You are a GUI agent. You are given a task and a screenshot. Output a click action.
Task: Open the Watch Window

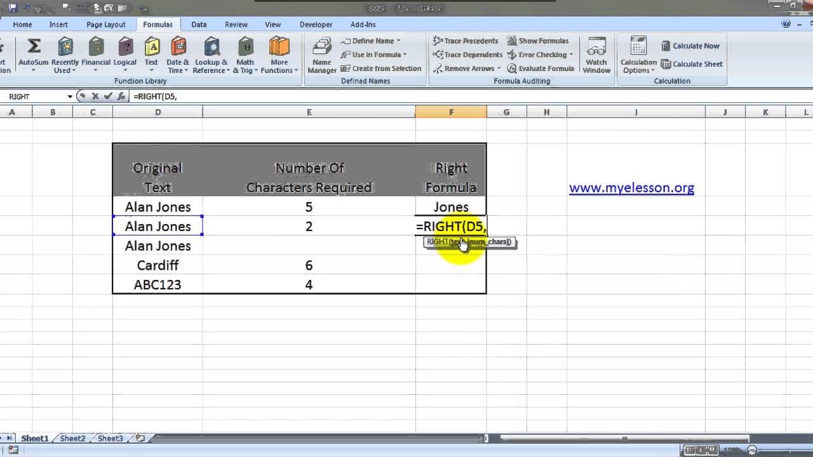pos(596,55)
